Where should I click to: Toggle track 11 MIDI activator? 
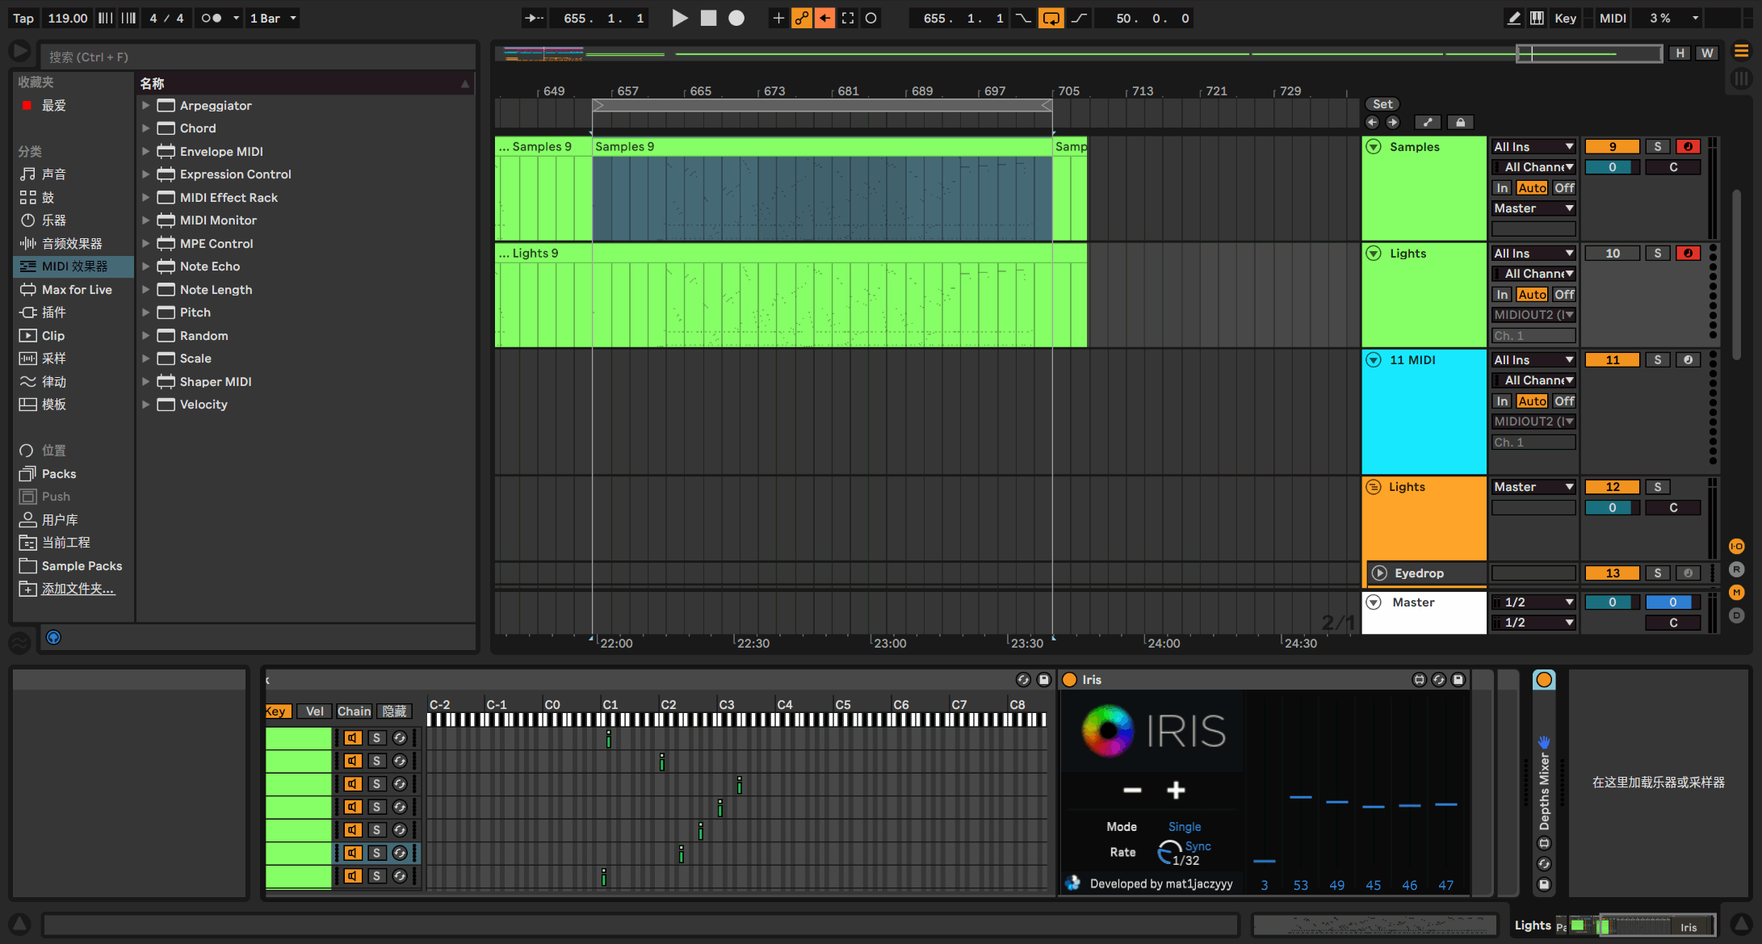pos(1612,360)
